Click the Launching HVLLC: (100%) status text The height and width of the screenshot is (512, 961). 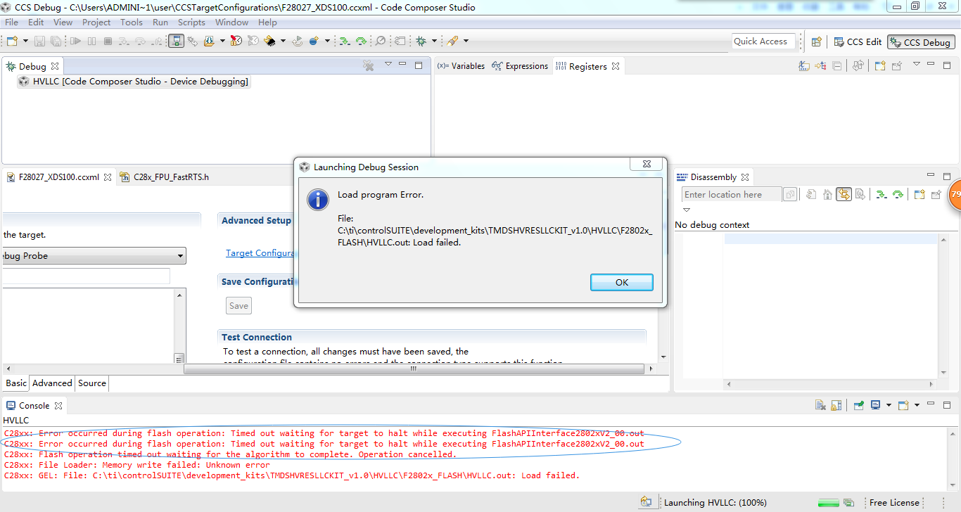tap(715, 503)
